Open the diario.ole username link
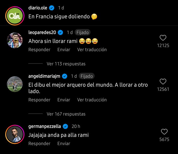178x154 pixels. (38, 8)
